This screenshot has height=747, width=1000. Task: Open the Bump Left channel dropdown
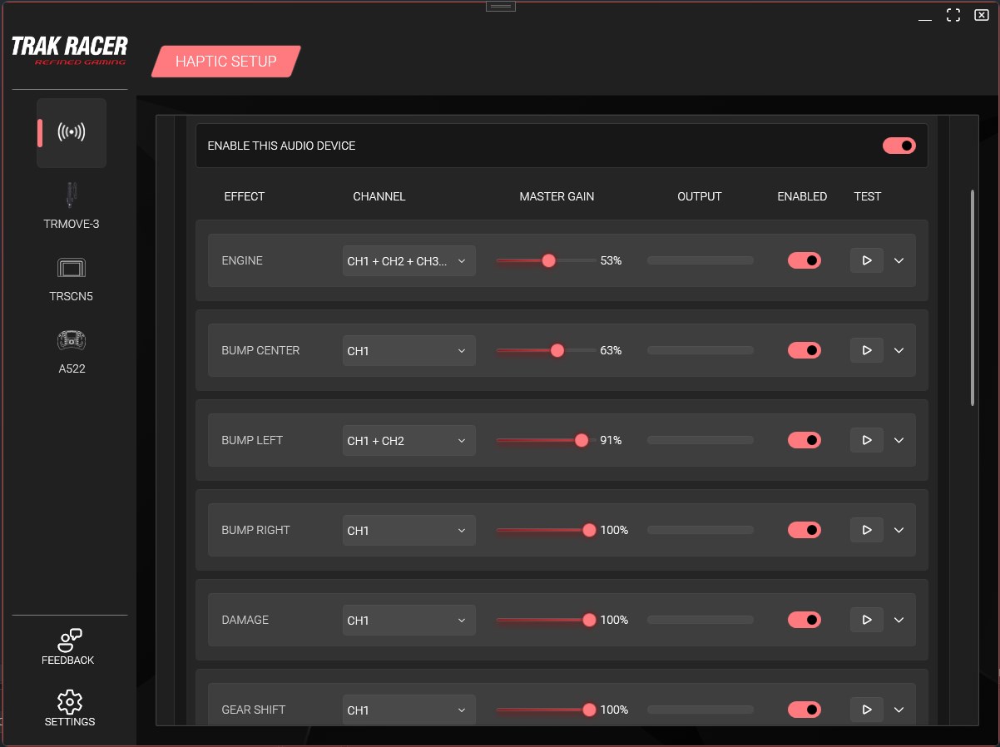[409, 440]
